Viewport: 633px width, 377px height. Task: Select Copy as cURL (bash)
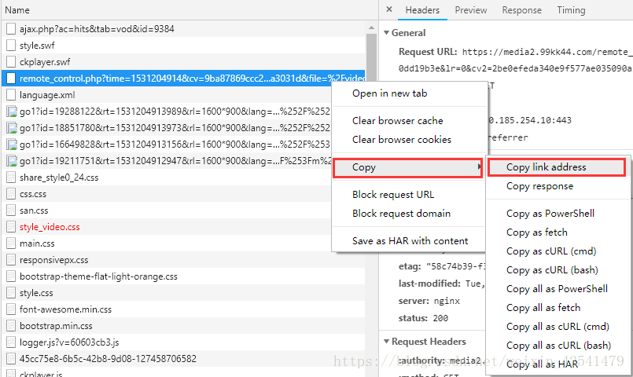click(x=557, y=270)
